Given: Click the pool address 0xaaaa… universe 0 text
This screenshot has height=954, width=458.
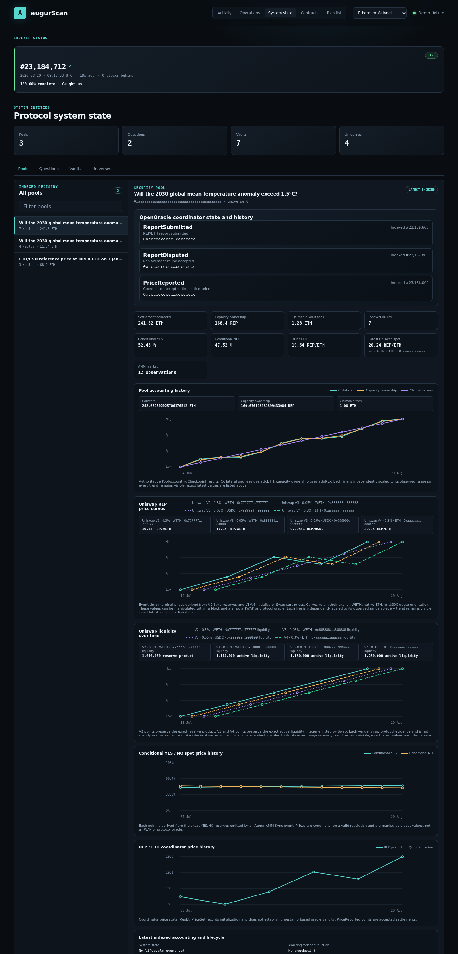Looking at the screenshot, I should (191, 202).
